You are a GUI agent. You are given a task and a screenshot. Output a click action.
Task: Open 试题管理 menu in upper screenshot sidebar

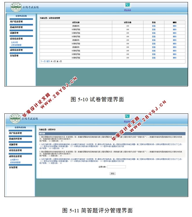pos(14,33)
